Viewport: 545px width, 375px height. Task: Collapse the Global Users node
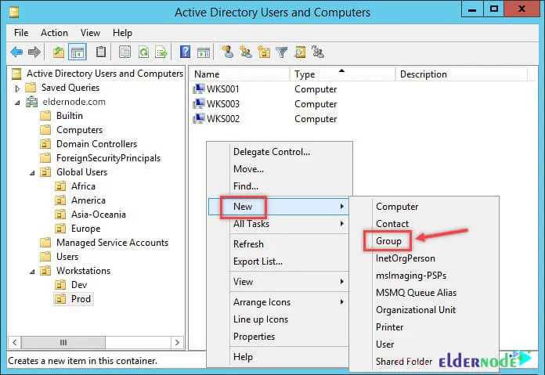point(32,173)
